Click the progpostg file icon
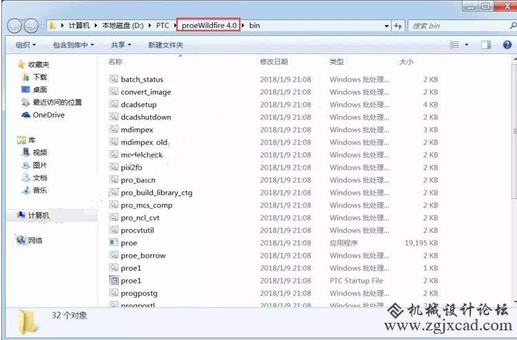This screenshot has width=517, height=340. (x=114, y=292)
